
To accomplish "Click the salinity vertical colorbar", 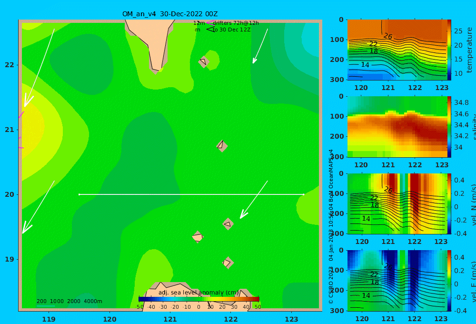I will [449, 127].
